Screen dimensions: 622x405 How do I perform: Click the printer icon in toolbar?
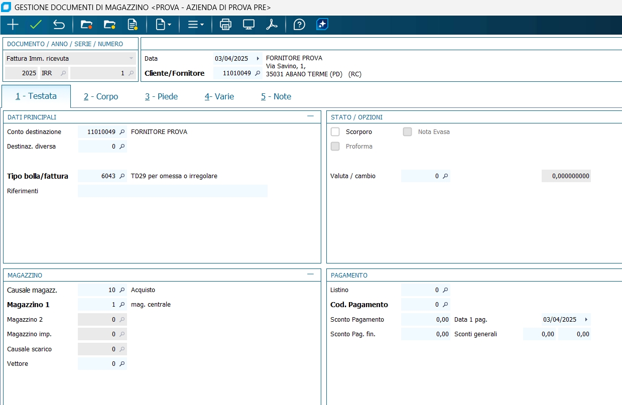coord(226,25)
